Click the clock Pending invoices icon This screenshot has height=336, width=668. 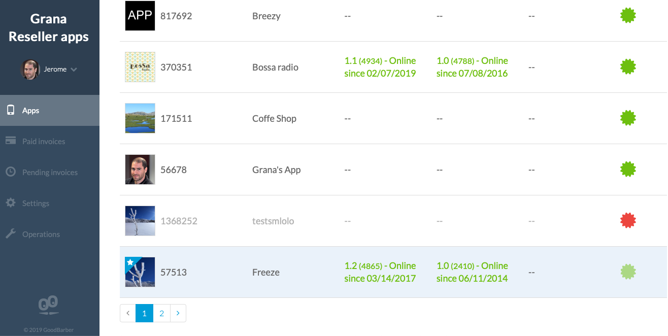(10, 172)
